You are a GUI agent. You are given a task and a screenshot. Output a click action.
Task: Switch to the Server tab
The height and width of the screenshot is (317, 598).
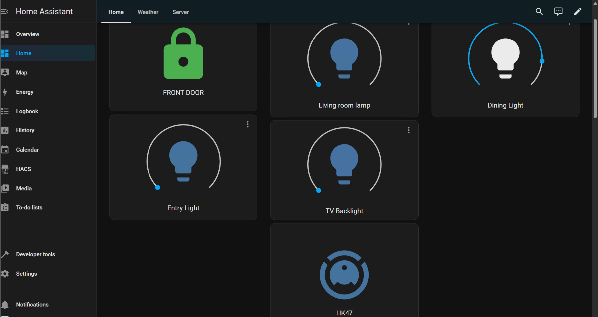tap(180, 12)
